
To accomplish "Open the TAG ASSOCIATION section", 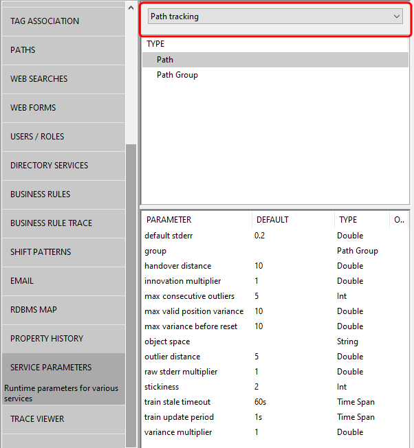I will (x=63, y=21).
